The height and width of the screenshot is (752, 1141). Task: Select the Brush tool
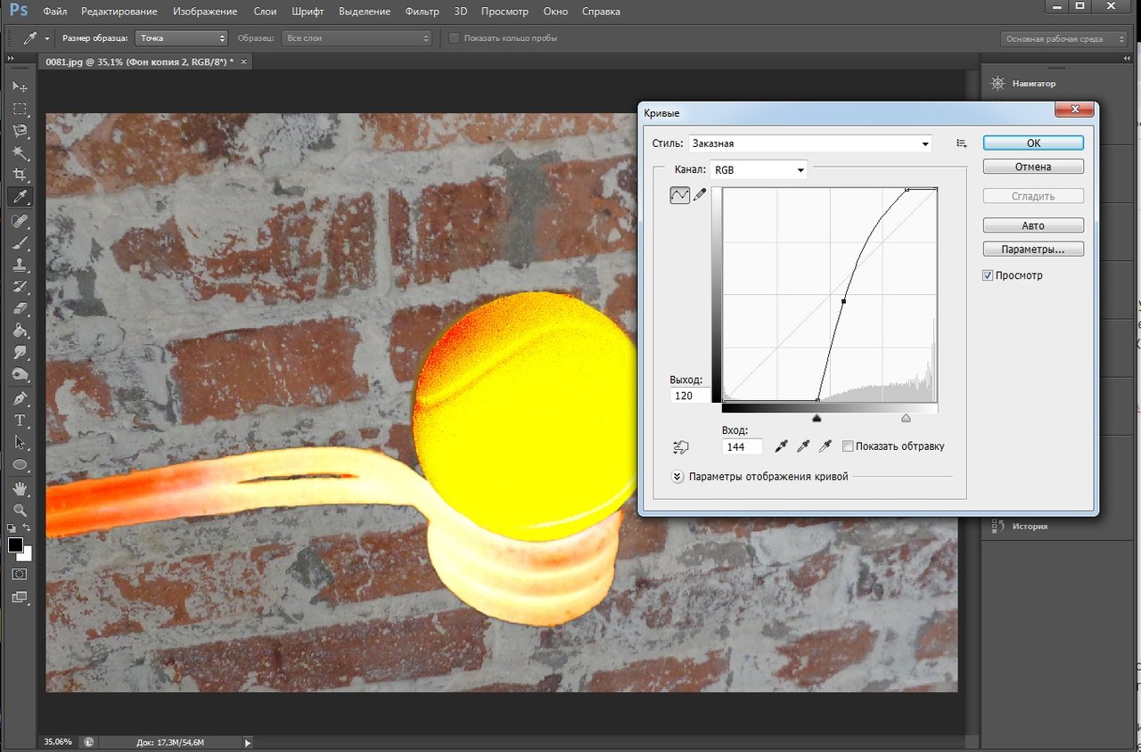tap(20, 242)
